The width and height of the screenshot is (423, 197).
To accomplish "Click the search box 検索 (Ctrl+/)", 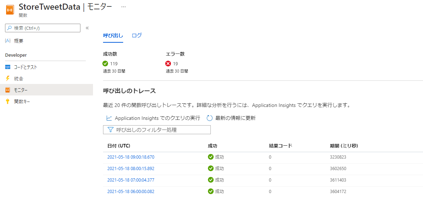I will click(x=43, y=28).
